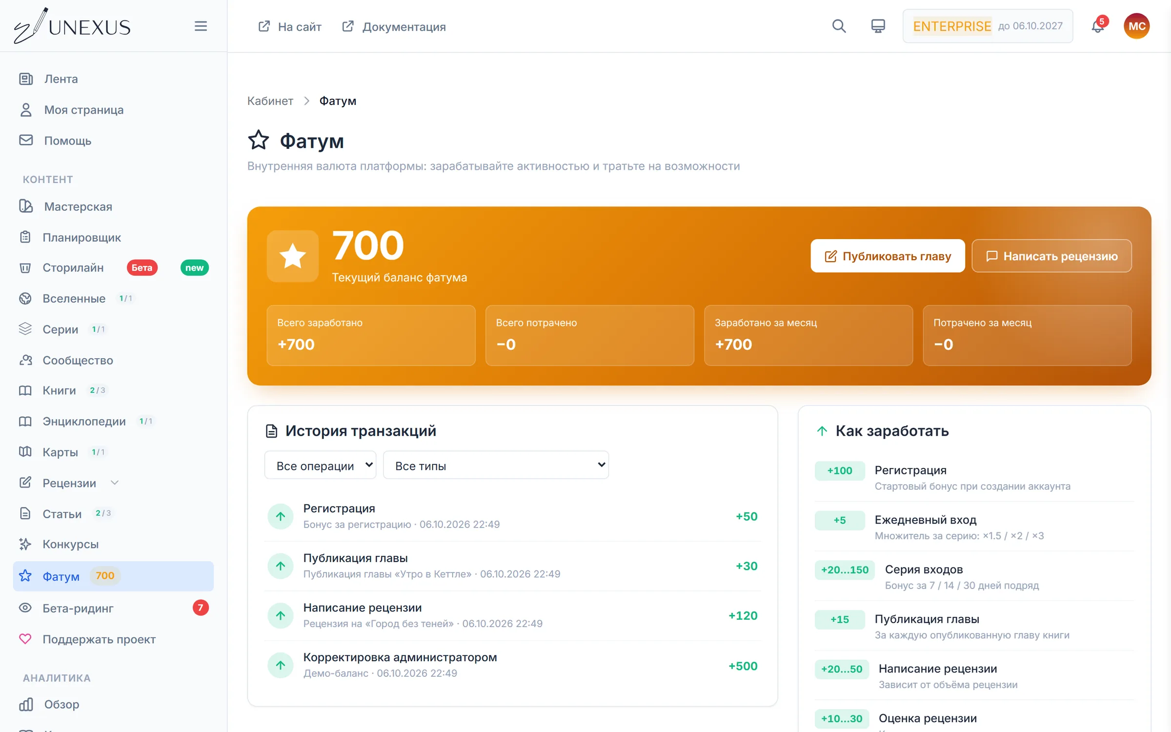
Task: Click the eye icon of Бета-ридинг
Action: click(25, 608)
